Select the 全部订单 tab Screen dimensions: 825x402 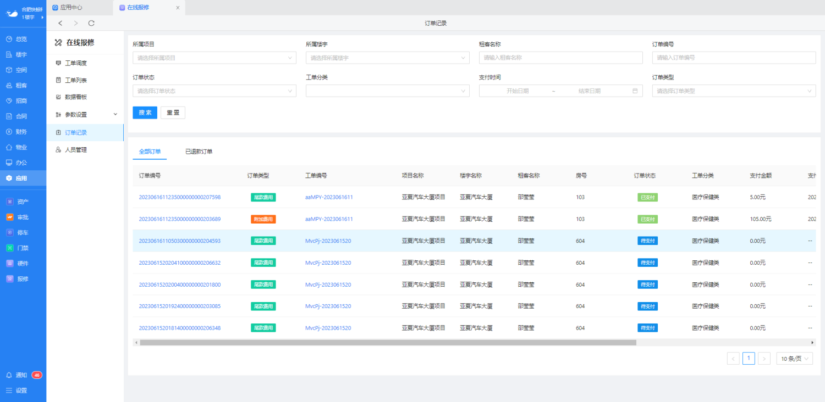point(150,152)
